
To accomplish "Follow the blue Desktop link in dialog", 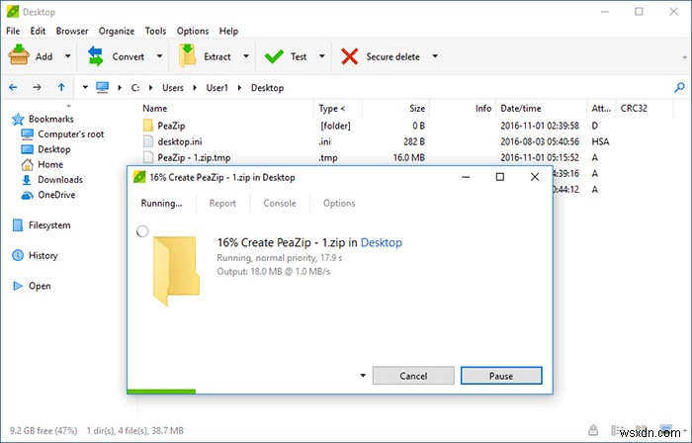I will (382, 242).
